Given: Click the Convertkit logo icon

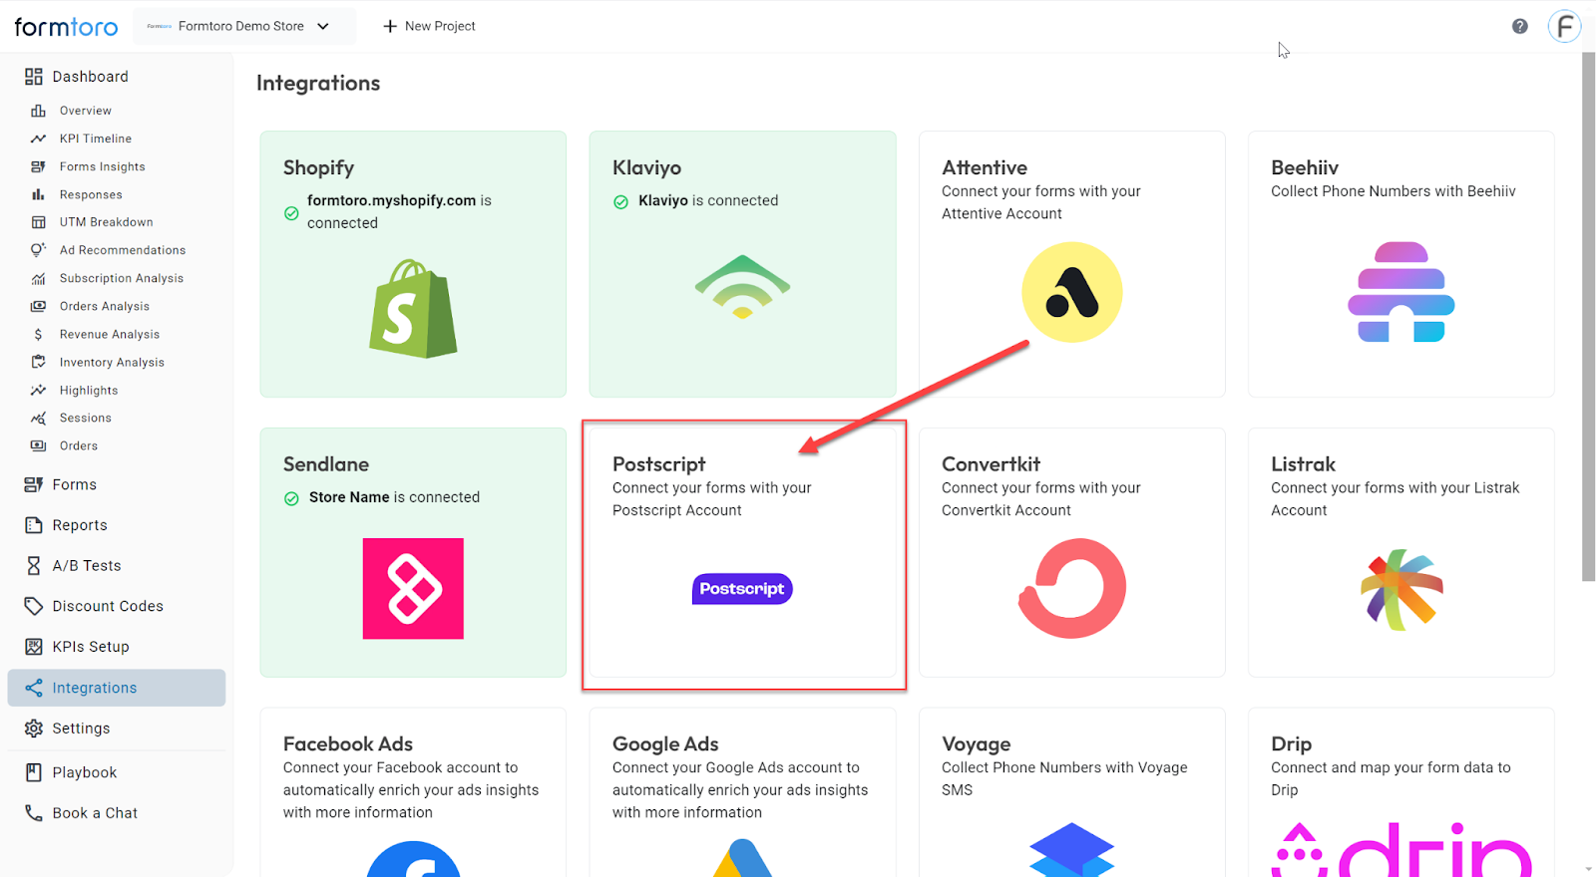Looking at the screenshot, I should (x=1072, y=588).
